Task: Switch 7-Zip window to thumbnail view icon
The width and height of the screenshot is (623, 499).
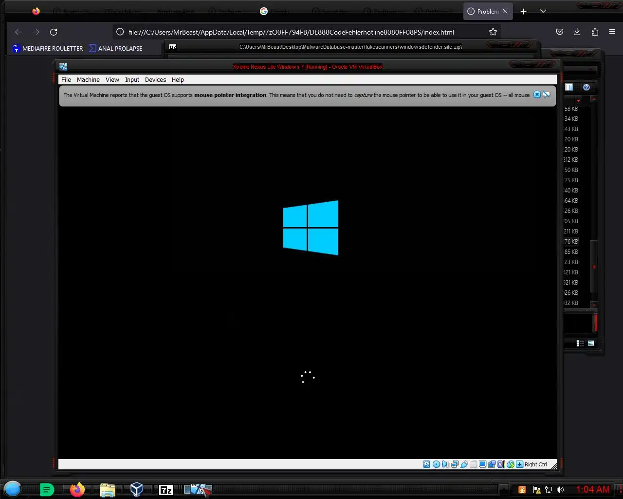Action: (x=591, y=343)
